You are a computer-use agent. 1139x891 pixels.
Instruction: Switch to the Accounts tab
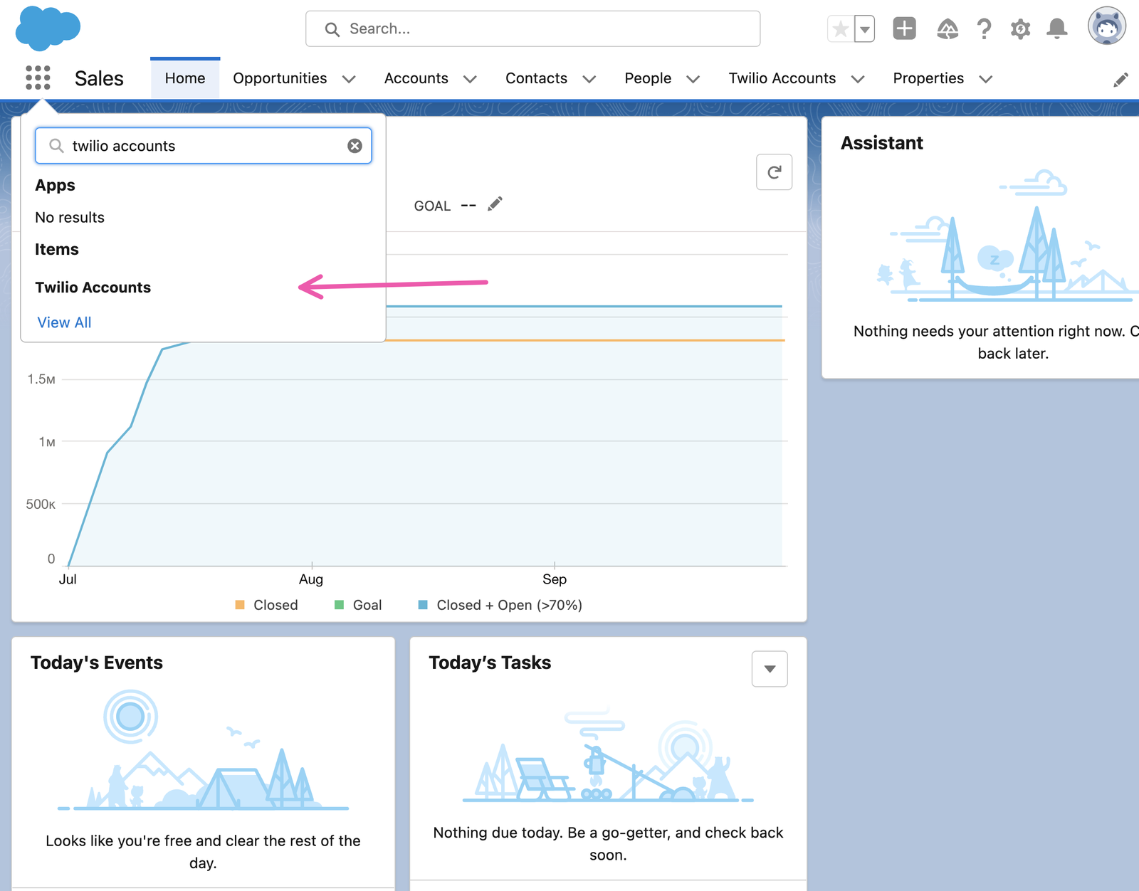point(416,78)
